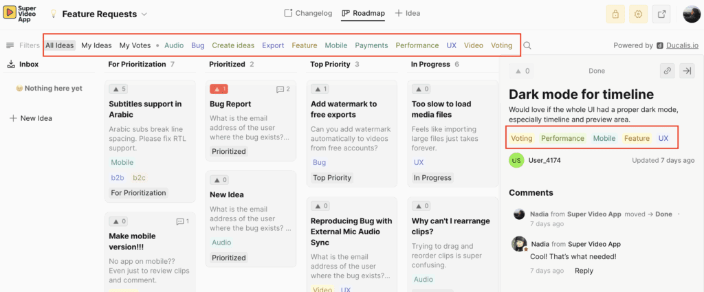The image size is (704, 292).
Task: Click the Super Video App logo
Action: [21, 14]
